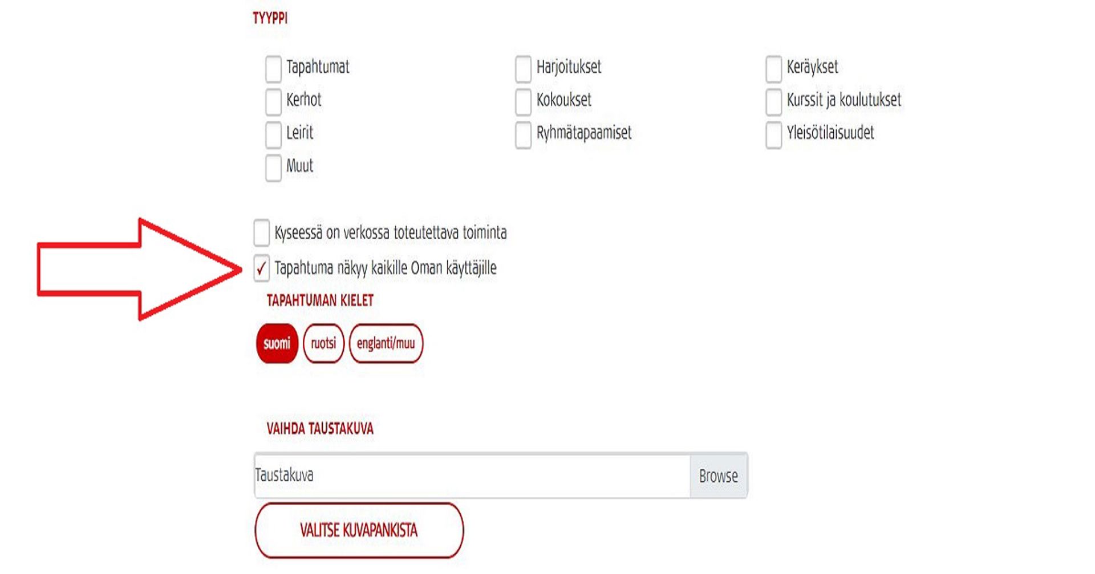The image size is (1095, 574).
Task: Tick the Kokoukset checkbox
Action: [523, 101]
